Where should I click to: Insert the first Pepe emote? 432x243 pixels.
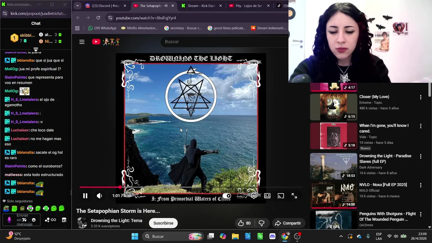(6, 209)
